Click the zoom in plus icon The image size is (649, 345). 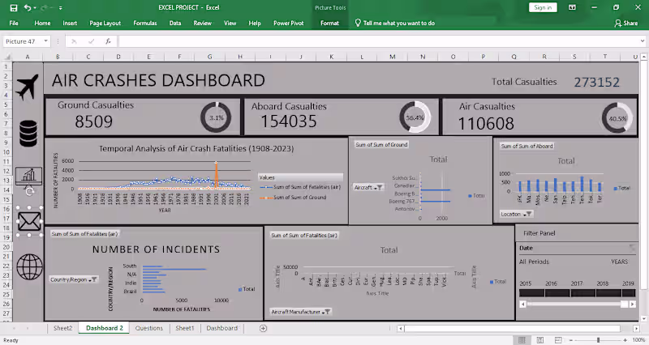(x=625, y=340)
